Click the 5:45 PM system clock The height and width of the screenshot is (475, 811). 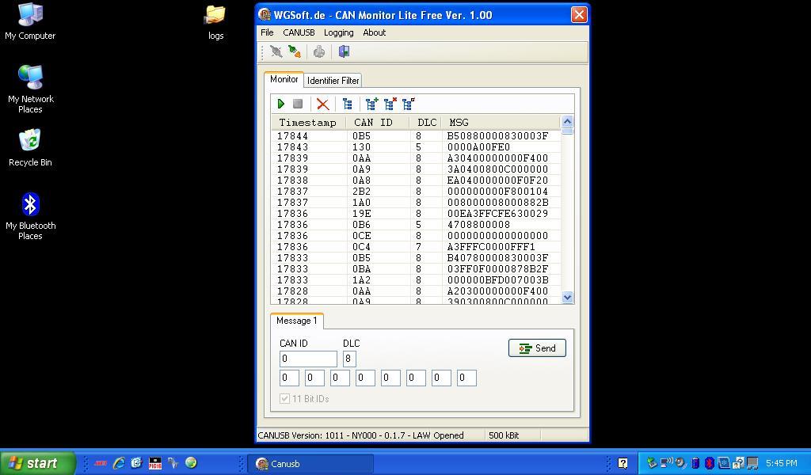(782, 463)
